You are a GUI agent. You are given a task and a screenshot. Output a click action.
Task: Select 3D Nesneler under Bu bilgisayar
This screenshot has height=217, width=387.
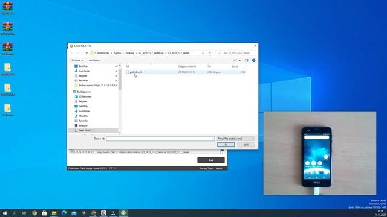[85, 96]
